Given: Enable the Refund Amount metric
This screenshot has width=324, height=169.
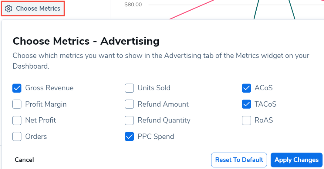Looking at the screenshot, I should (129, 104).
